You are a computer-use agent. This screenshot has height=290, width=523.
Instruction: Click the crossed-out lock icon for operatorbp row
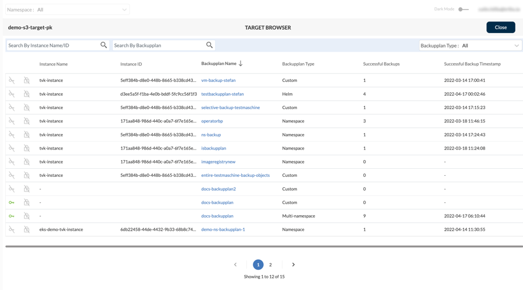pyautogui.click(x=27, y=121)
